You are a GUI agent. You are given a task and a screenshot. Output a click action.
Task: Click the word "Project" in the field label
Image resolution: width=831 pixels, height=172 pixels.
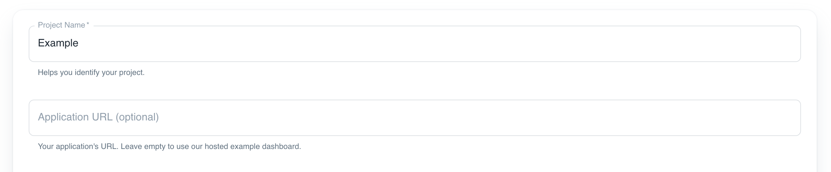point(50,25)
